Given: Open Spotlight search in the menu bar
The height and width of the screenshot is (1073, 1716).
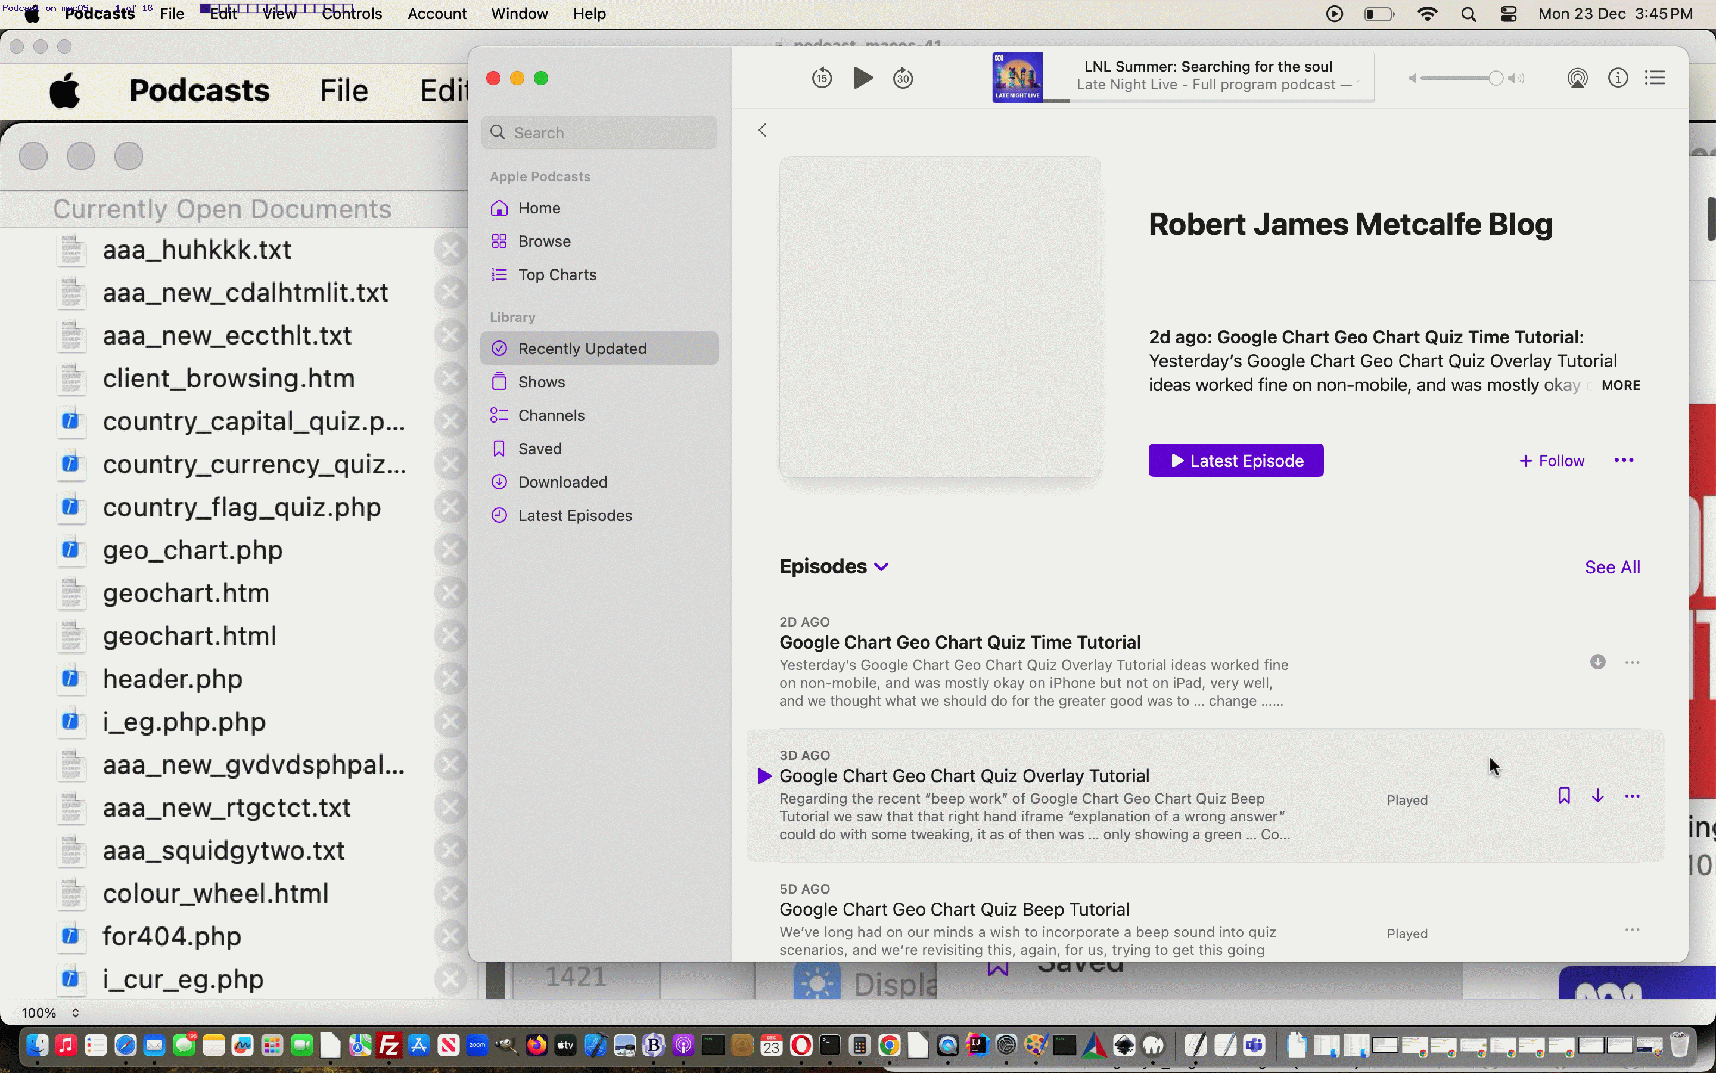Looking at the screenshot, I should pos(1469,14).
